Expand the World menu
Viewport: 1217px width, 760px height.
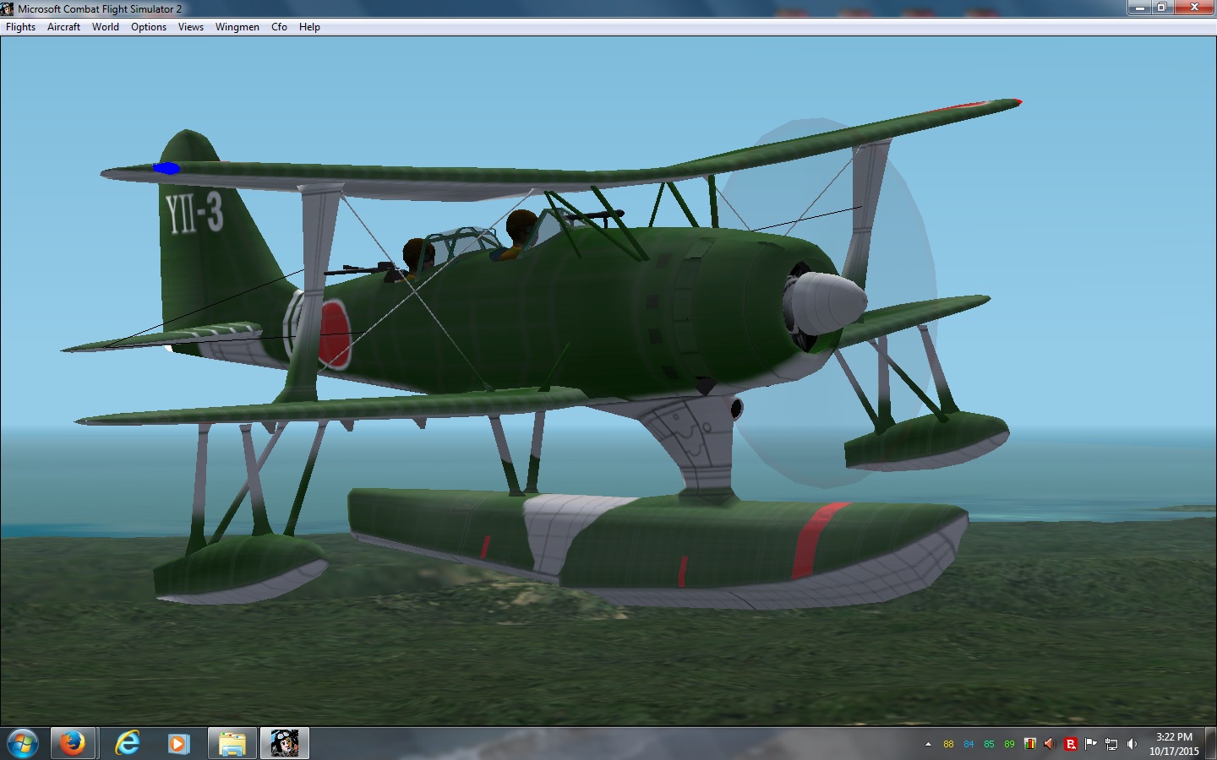tap(106, 27)
